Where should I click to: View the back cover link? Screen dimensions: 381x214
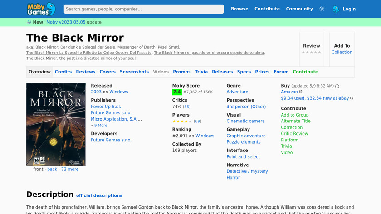point(52,169)
